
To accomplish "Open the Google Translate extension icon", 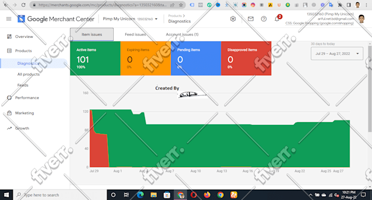I will click(331, 5).
